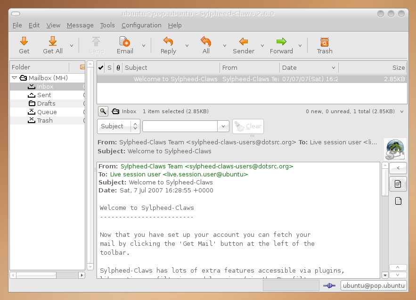Click the greyed Send toolbar icon
Screen dimensions: 416x300
point(96,42)
